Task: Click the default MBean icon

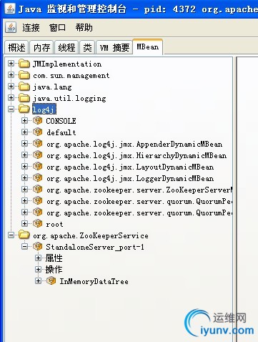Action: pyautogui.click(x=37, y=132)
